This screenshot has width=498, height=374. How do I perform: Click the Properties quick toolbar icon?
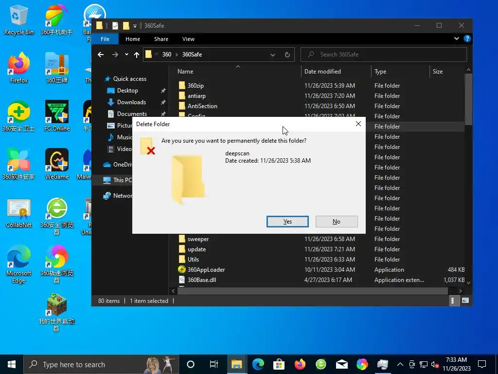(115, 26)
